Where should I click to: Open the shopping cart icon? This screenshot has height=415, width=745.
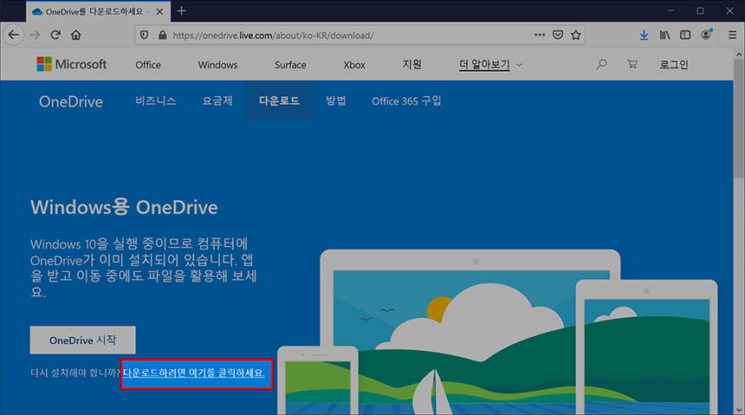[x=632, y=64]
